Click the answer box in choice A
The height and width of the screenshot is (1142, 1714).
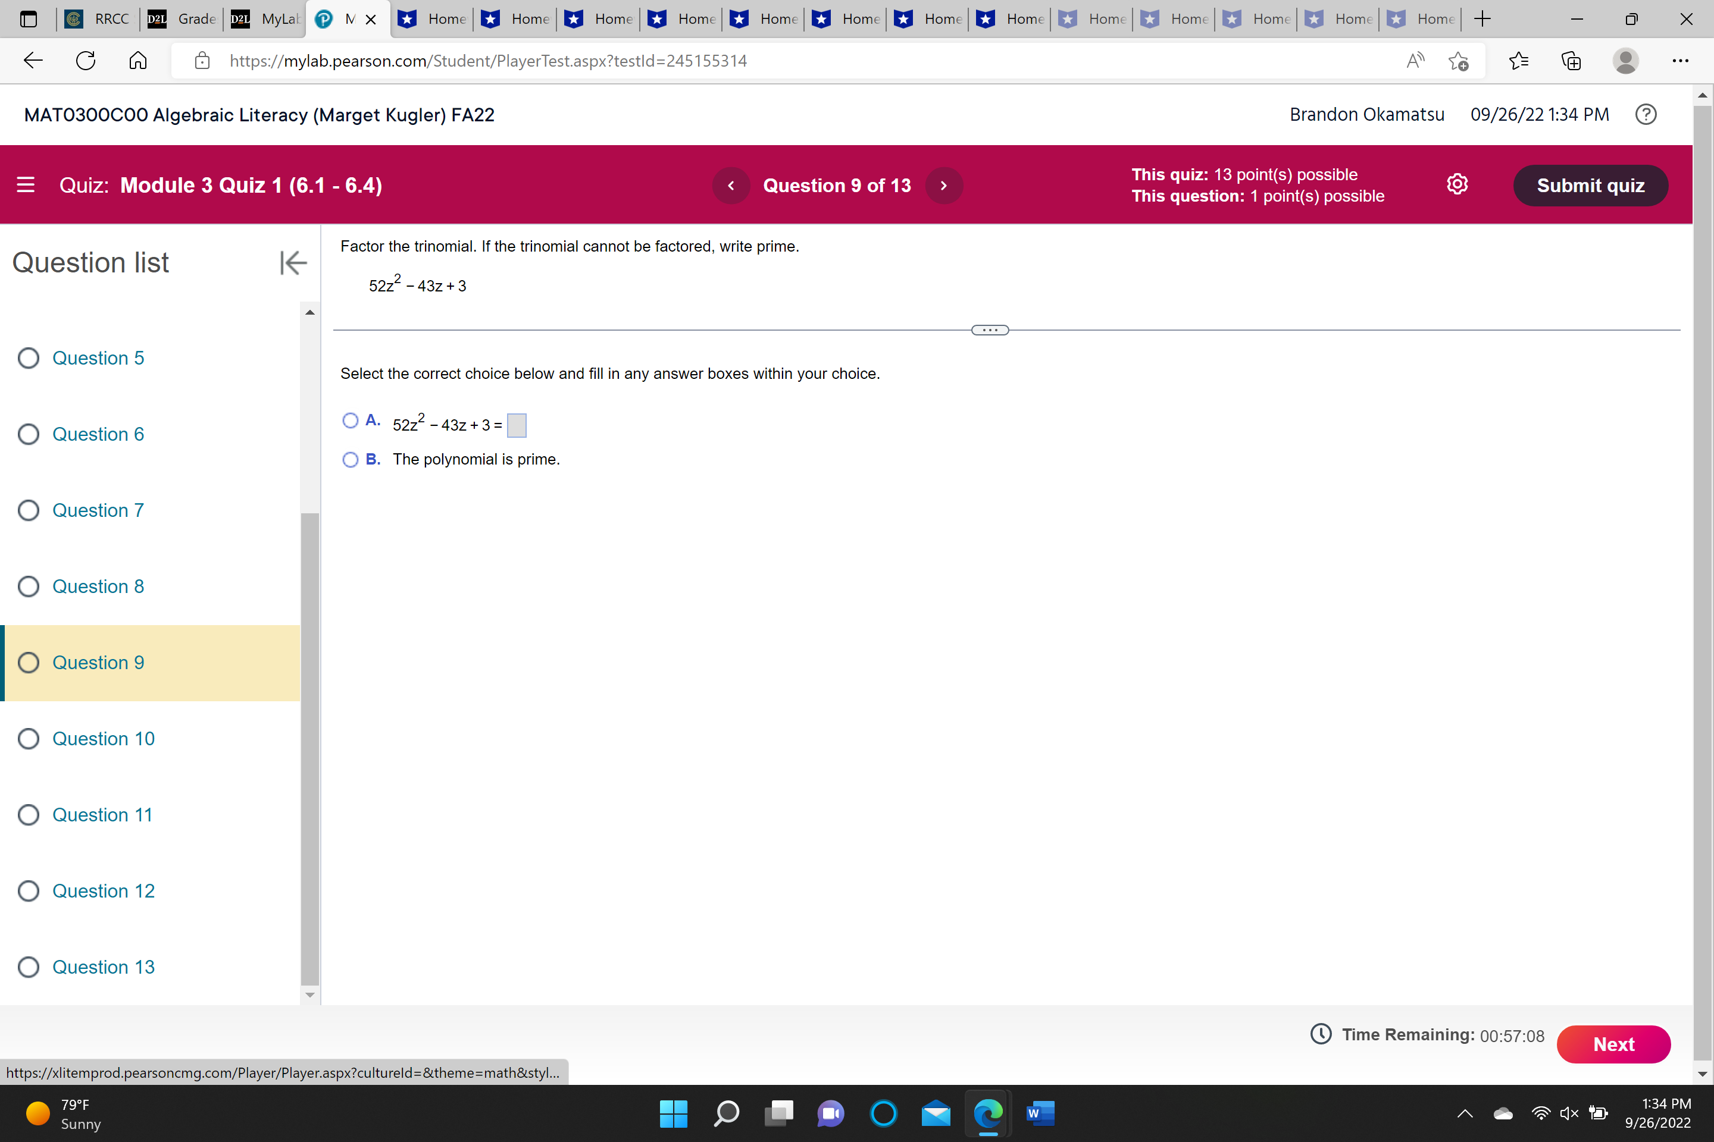516,425
